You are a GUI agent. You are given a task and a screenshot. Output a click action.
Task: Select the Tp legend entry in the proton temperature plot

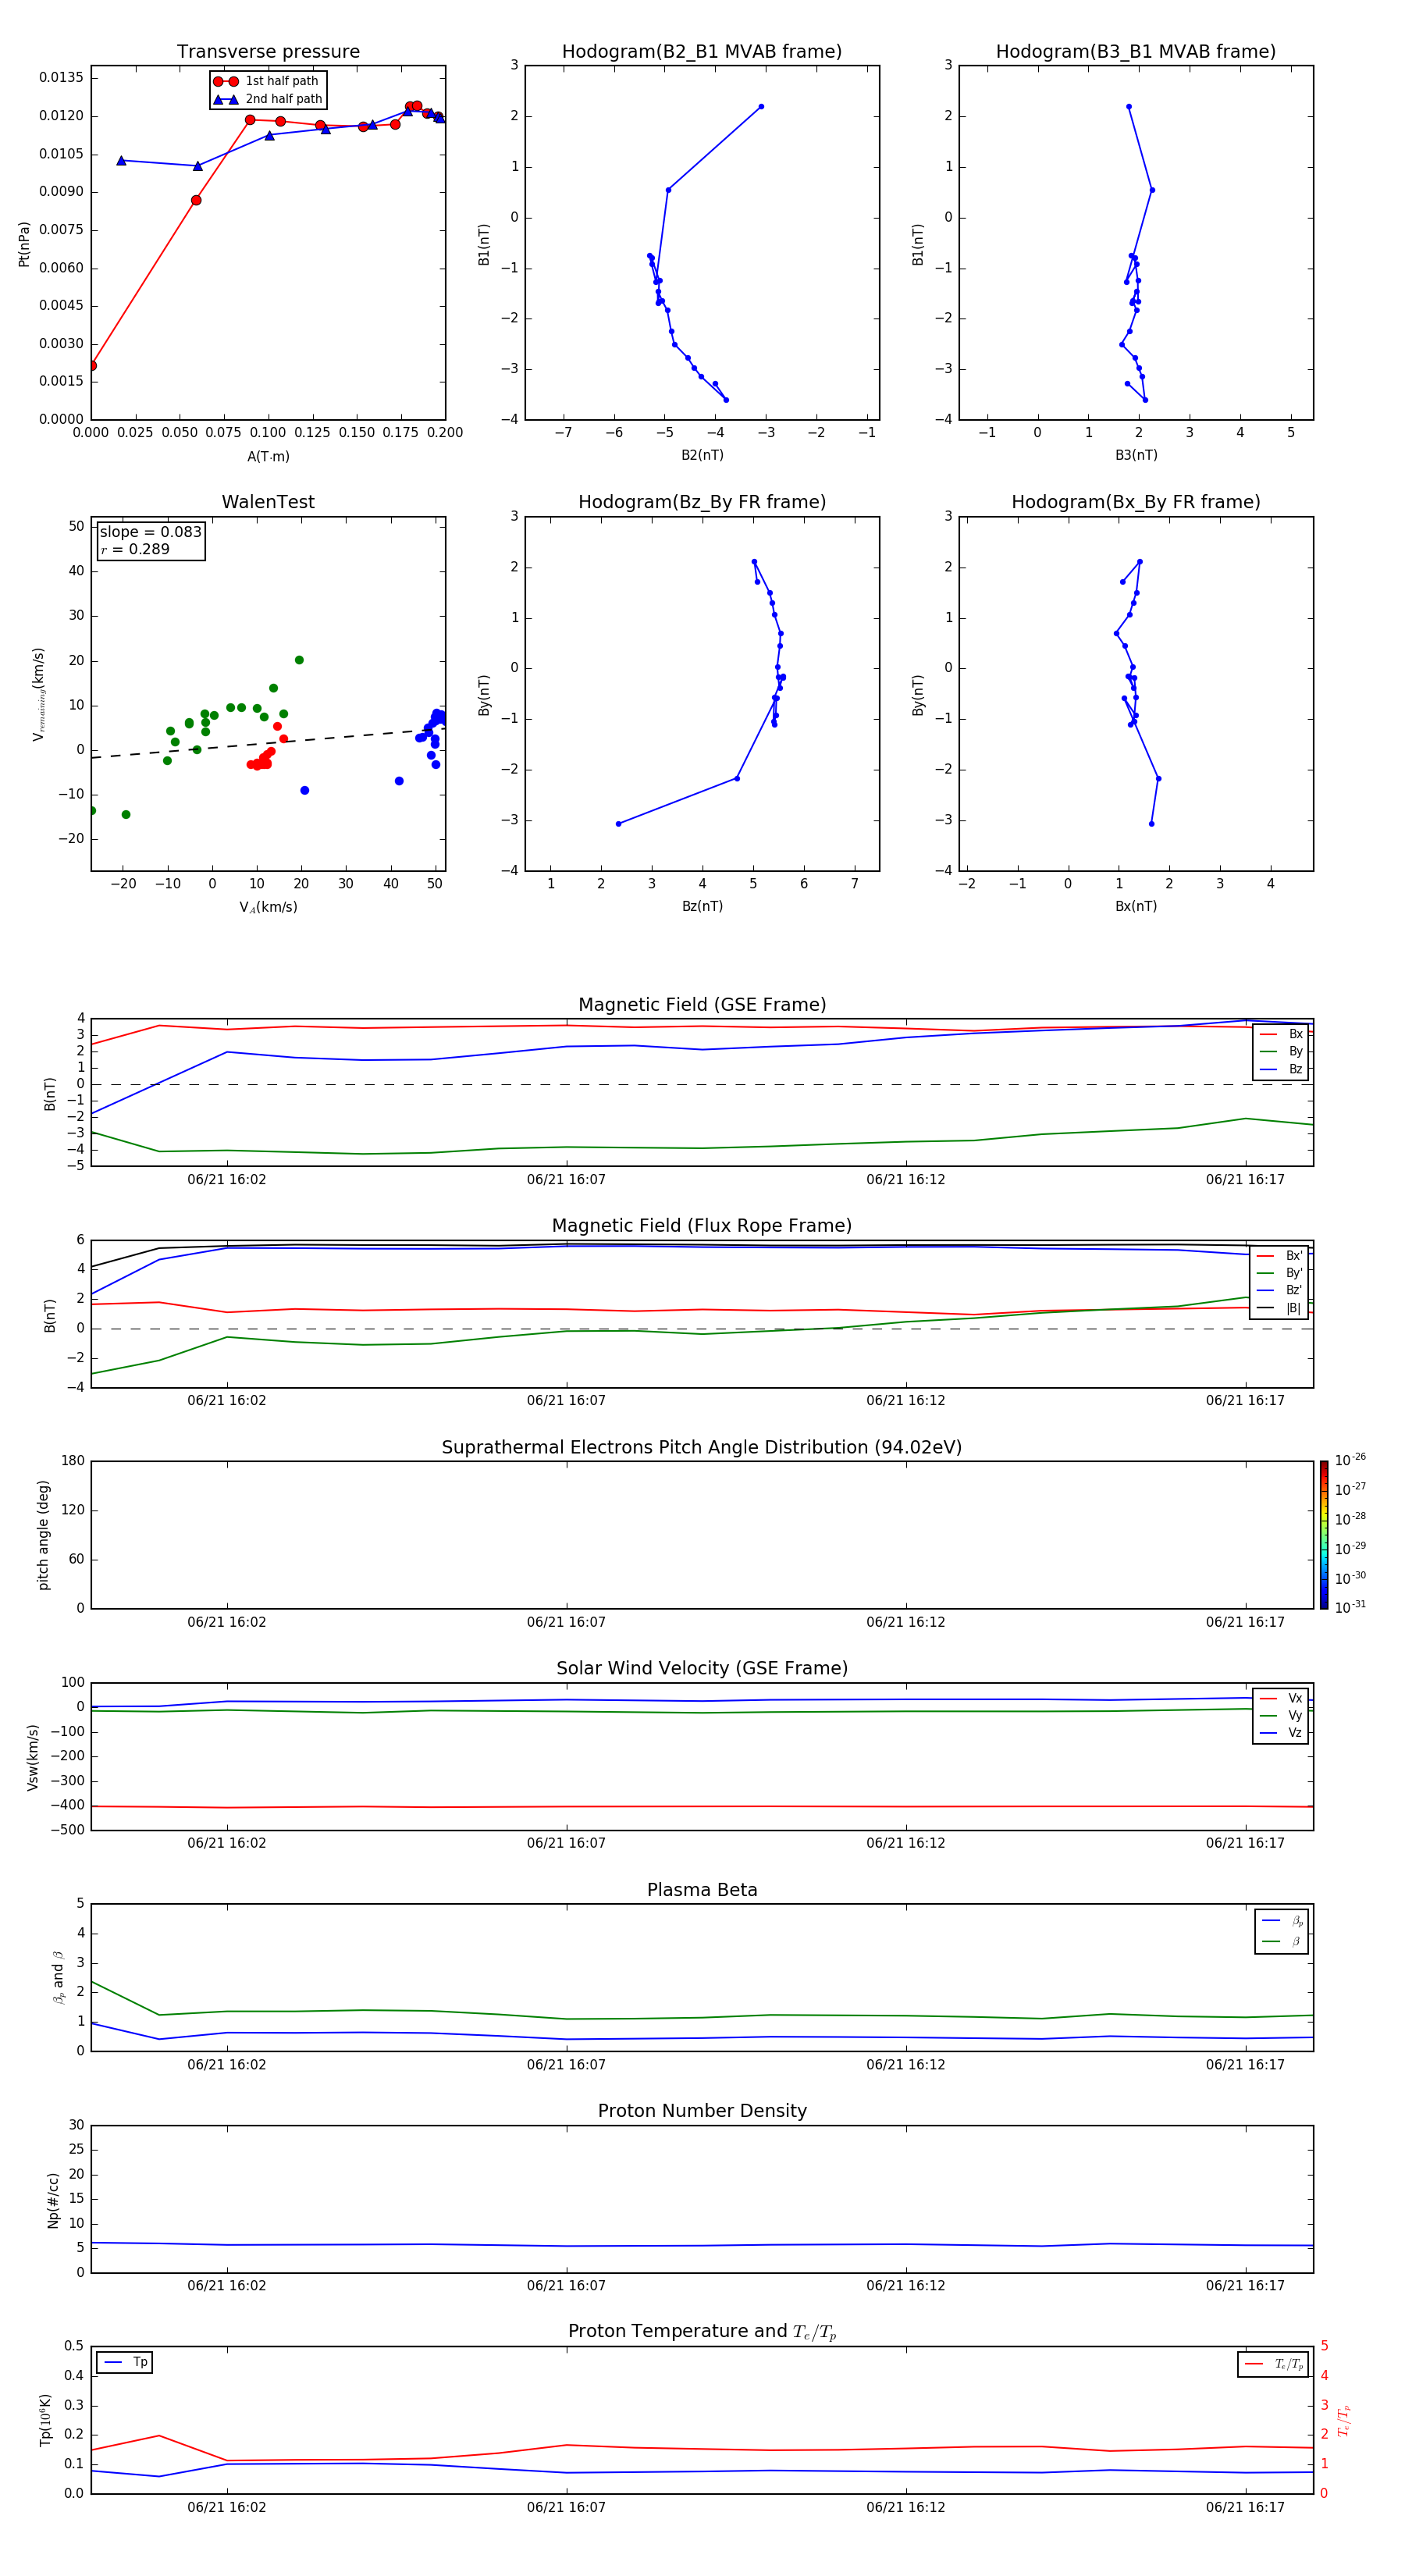point(124,2362)
